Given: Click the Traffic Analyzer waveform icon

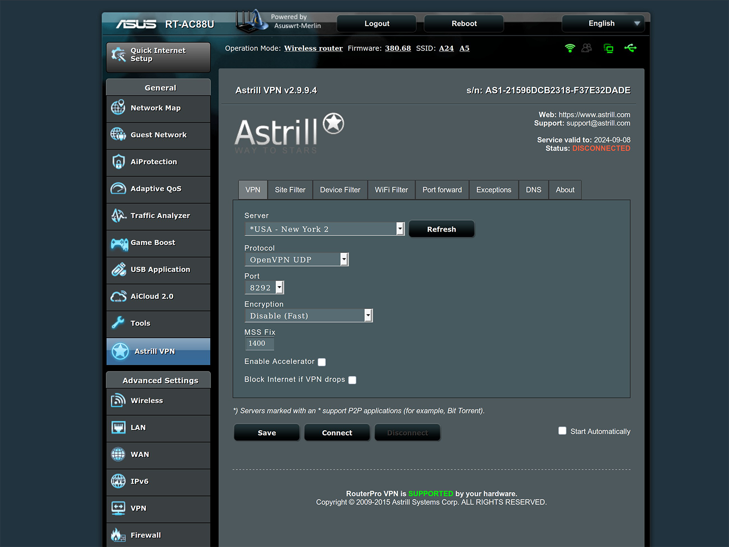Looking at the screenshot, I should tap(118, 216).
